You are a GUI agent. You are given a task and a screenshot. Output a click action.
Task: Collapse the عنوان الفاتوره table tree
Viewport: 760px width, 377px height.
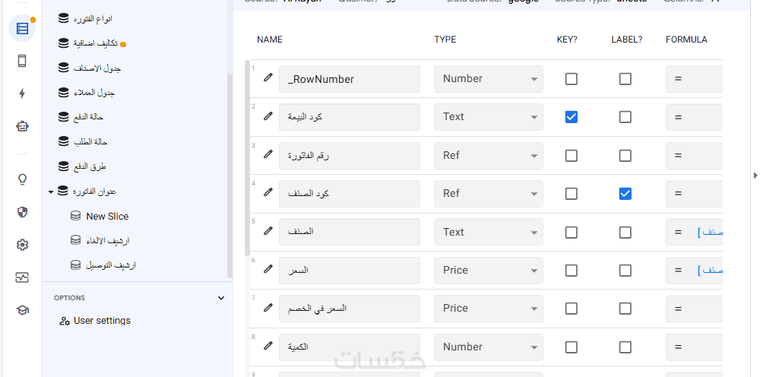(x=51, y=192)
